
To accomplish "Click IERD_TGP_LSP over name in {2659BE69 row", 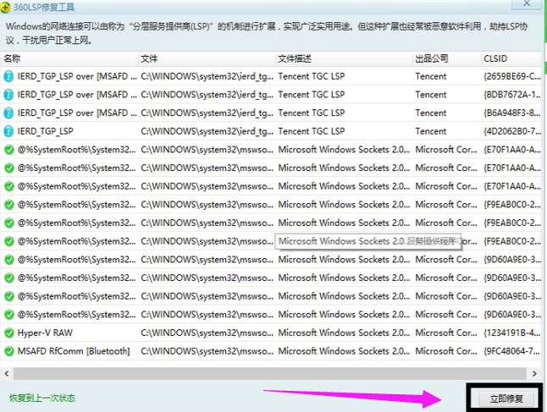I will click(x=77, y=76).
